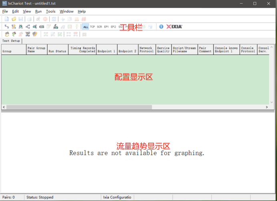This screenshot has height=201, width=277.
Task: Click the person-at-desk toolbar icon
Action: click(56, 27)
